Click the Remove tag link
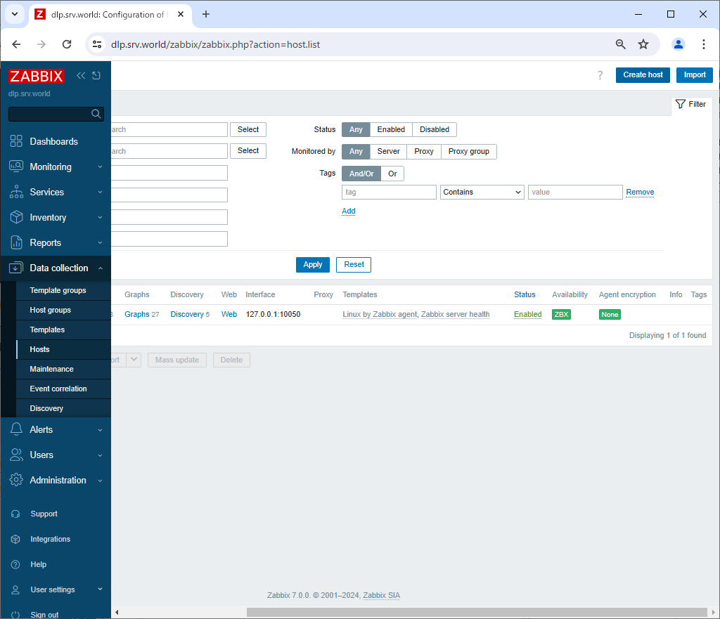This screenshot has width=720, height=619. (x=640, y=193)
